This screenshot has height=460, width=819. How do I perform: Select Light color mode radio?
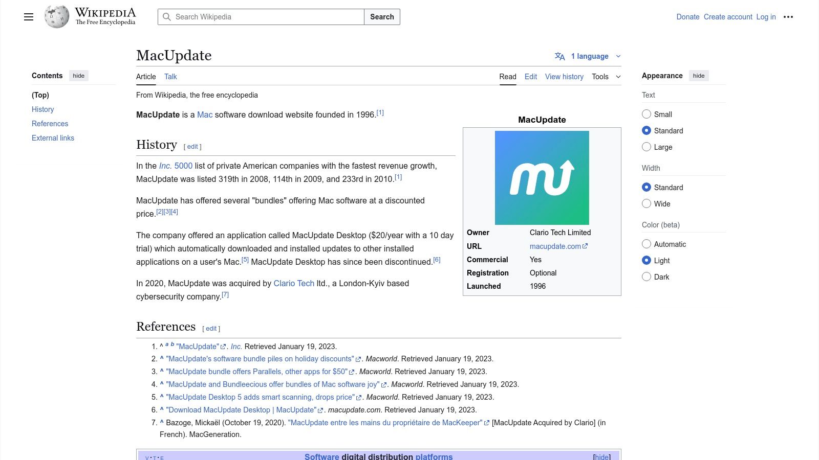(646, 260)
